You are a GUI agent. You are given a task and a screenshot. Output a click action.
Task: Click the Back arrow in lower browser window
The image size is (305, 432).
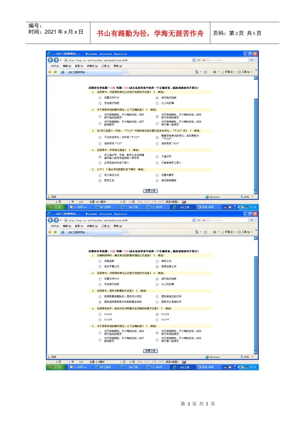pyautogui.click(x=50, y=220)
